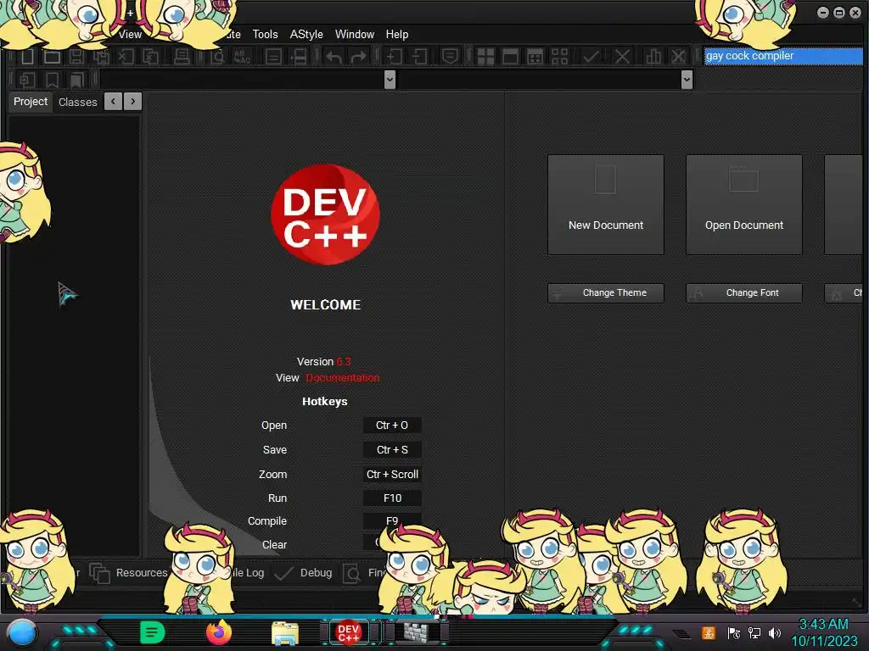Click the brick wall taskbar icon

pos(416,632)
